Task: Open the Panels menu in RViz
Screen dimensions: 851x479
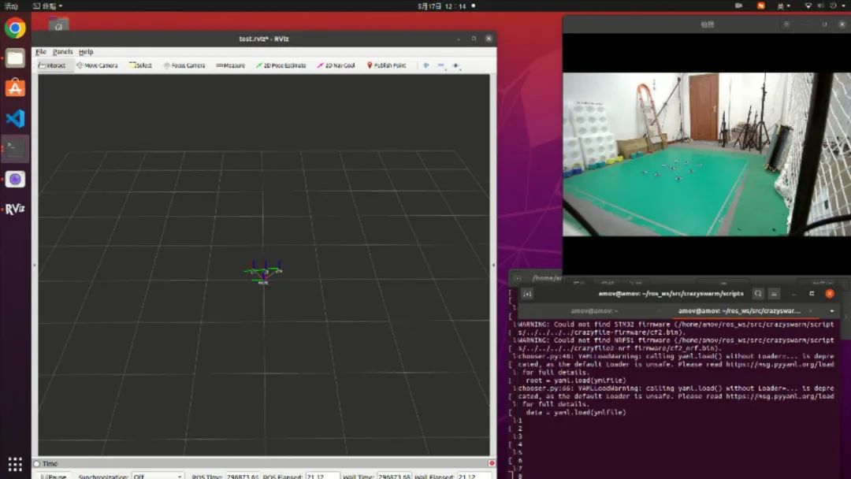Action: click(63, 52)
